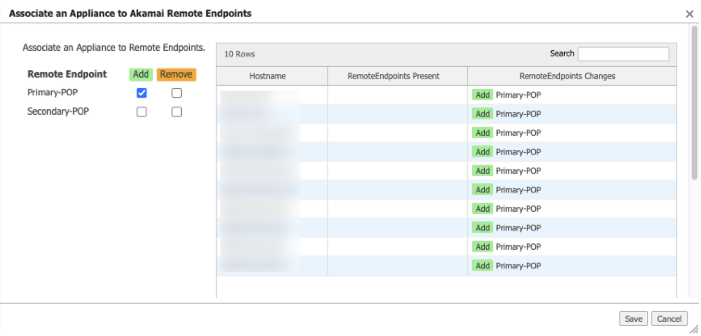The width and height of the screenshot is (701, 336).
Task: Click Add badge in second table row
Action: 483,114
